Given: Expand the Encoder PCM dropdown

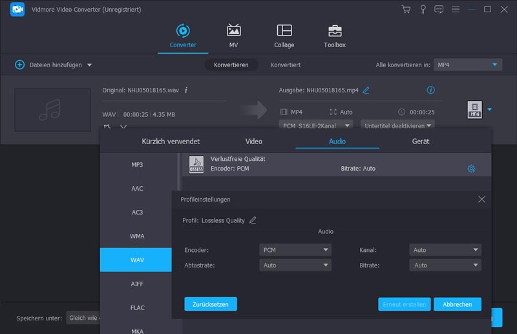Looking at the screenshot, I should [295, 250].
